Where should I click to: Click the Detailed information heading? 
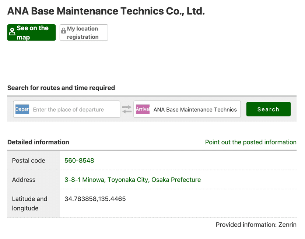tap(38, 142)
